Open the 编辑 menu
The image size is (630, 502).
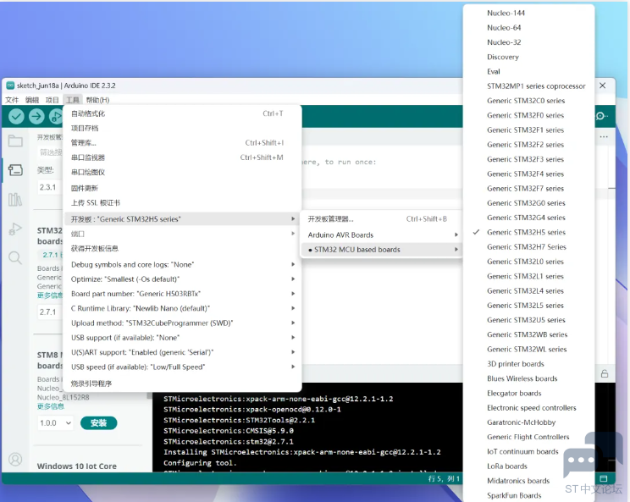pos(32,100)
